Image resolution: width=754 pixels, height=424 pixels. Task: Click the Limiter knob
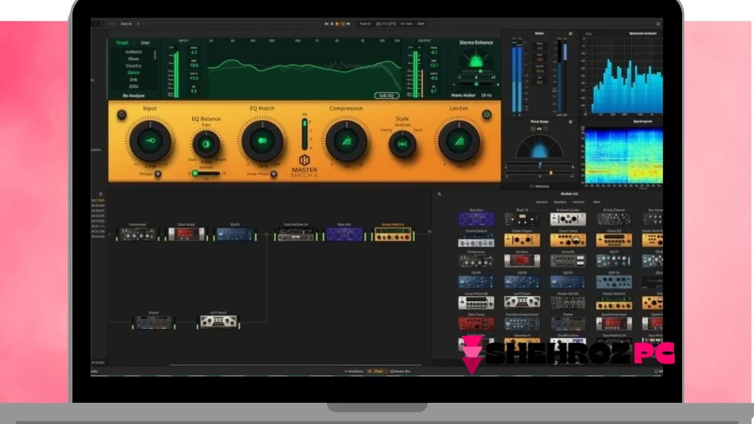pyautogui.click(x=458, y=141)
